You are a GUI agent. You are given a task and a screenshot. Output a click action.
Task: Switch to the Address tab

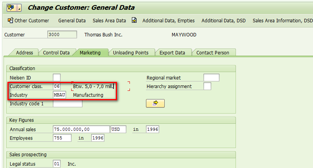(25, 53)
